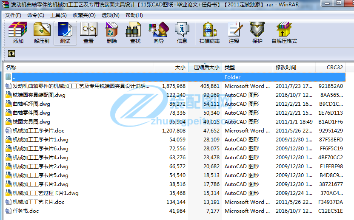Open the 工具(S) menu
354x220 pixels.
pyautogui.click(x=58, y=15)
